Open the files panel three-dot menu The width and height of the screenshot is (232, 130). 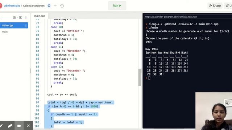pos(26,17)
